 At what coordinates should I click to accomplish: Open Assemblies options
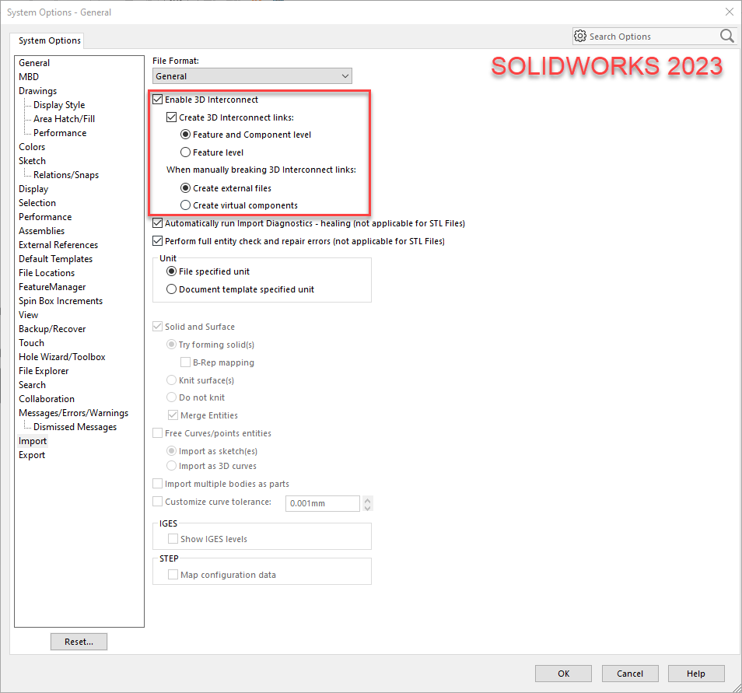click(42, 231)
